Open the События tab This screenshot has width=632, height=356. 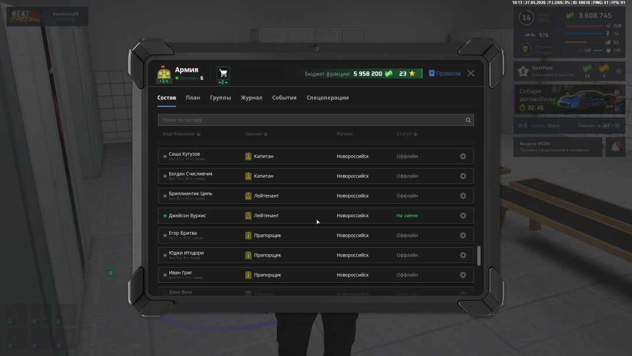pos(284,98)
